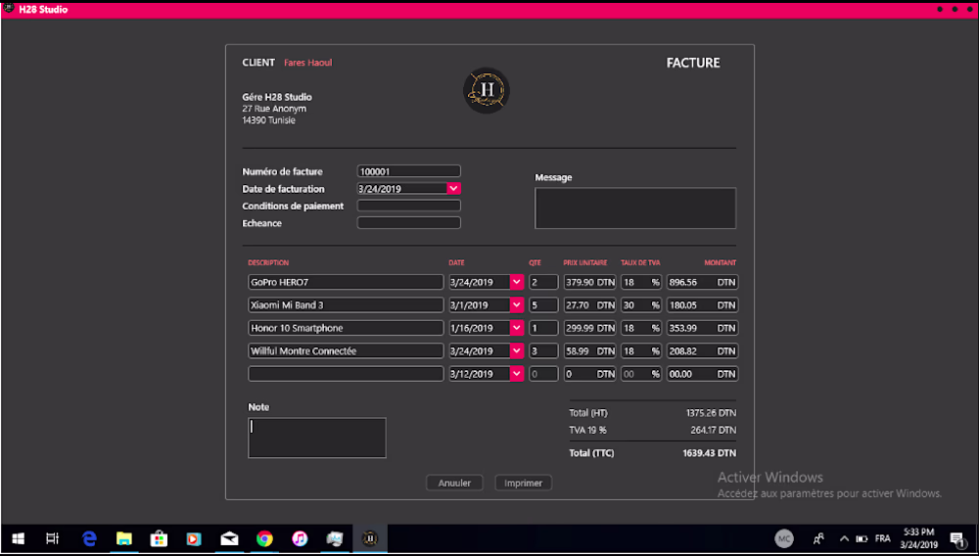Click the Total (TTC) value 1639.43 DTN
Image resolution: width=979 pixels, height=556 pixels.
point(709,453)
